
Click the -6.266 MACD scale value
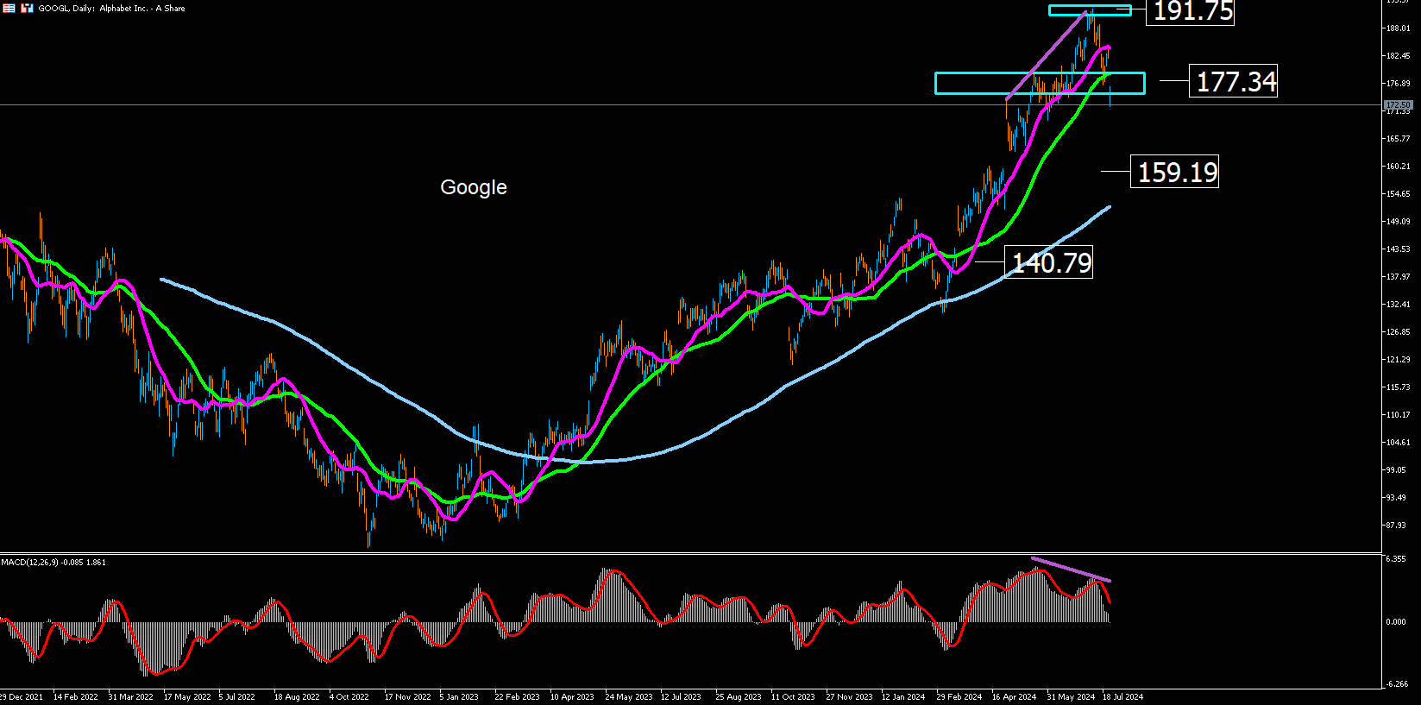coord(1396,684)
